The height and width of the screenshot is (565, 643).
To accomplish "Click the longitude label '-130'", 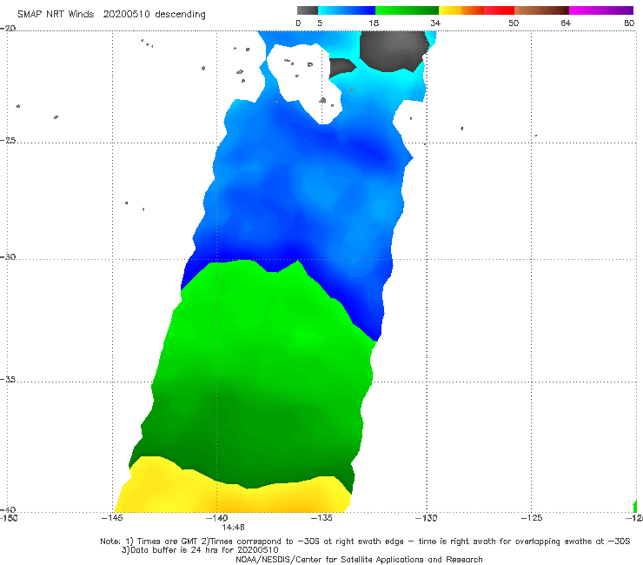I will pyautogui.click(x=426, y=518).
